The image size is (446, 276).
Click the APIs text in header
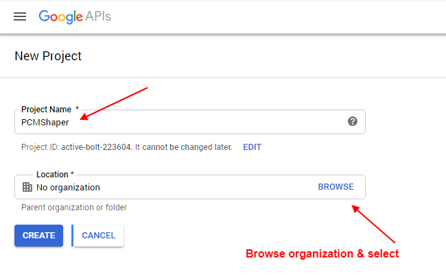[98, 16]
